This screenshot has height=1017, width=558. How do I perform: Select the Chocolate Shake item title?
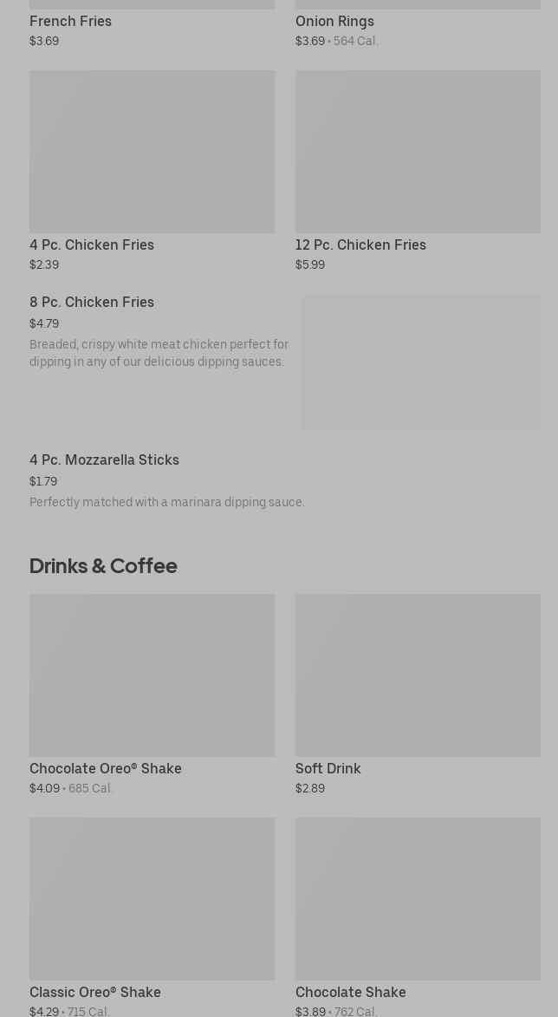tap(350, 992)
